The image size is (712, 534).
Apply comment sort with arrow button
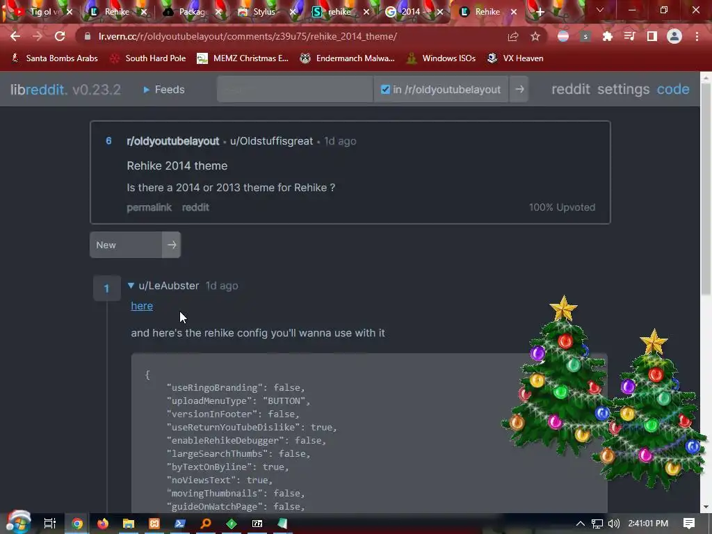172,245
